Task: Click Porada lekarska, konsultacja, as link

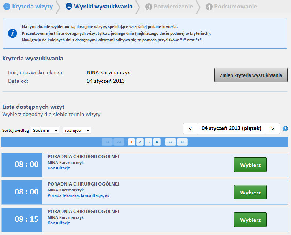Action: click(78, 195)
